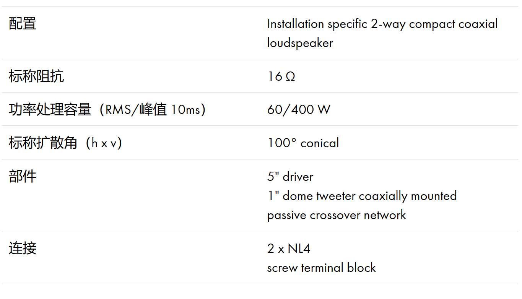Click the 部件 row label
The width and height of the screenshot is (522, 299).
click(x=23, y=176)
